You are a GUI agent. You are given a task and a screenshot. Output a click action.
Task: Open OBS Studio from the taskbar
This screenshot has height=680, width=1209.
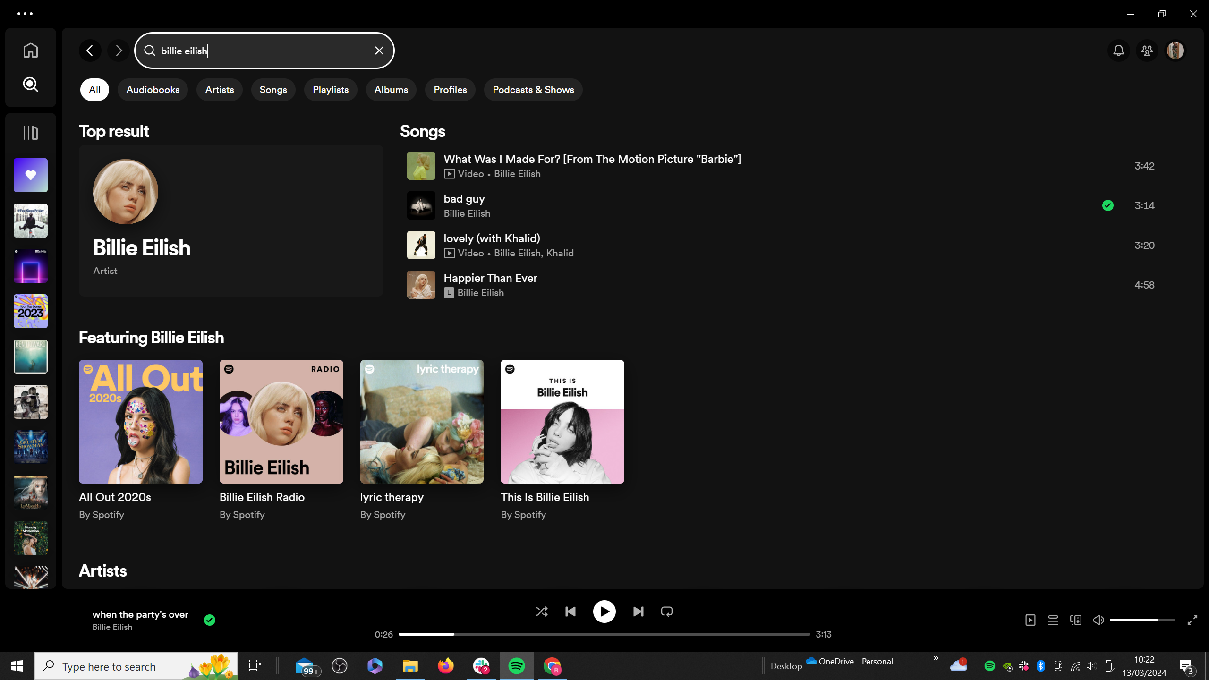[x=340, y=666]
